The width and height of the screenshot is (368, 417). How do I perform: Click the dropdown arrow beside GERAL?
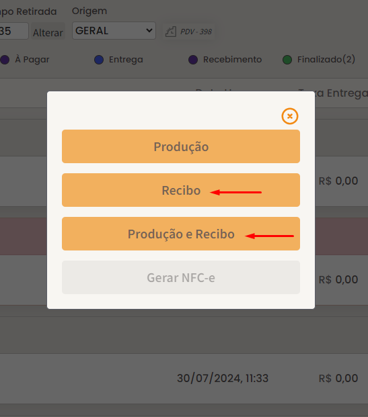(149, 31)
